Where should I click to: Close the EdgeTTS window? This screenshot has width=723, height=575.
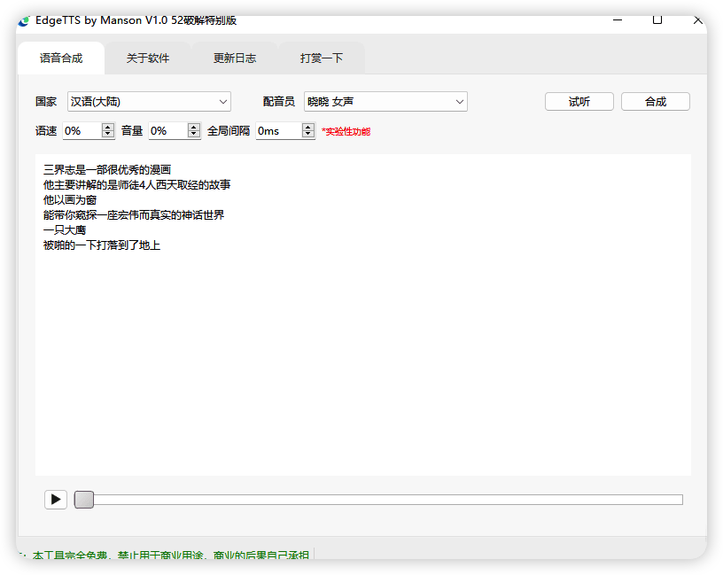(x=697, y=20)
